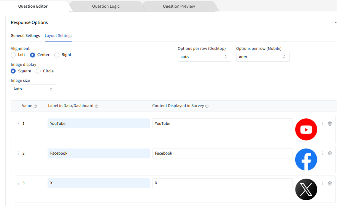Switch to Question Logic tab

(106, 6)
